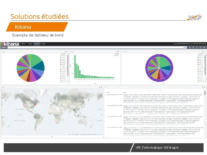The width and height of the screenshot is (207, 155).
Task: Expand spy panel below world map
Action: 52,137
